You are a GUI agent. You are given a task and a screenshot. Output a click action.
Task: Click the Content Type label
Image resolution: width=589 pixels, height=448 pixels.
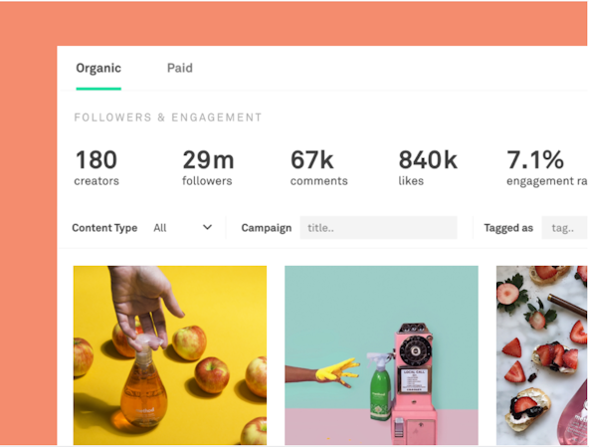[x=104, y=228]
